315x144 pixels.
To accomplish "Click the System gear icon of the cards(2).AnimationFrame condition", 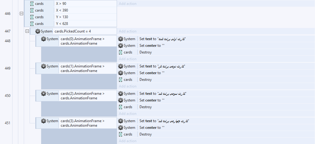I will click(43, 94).
